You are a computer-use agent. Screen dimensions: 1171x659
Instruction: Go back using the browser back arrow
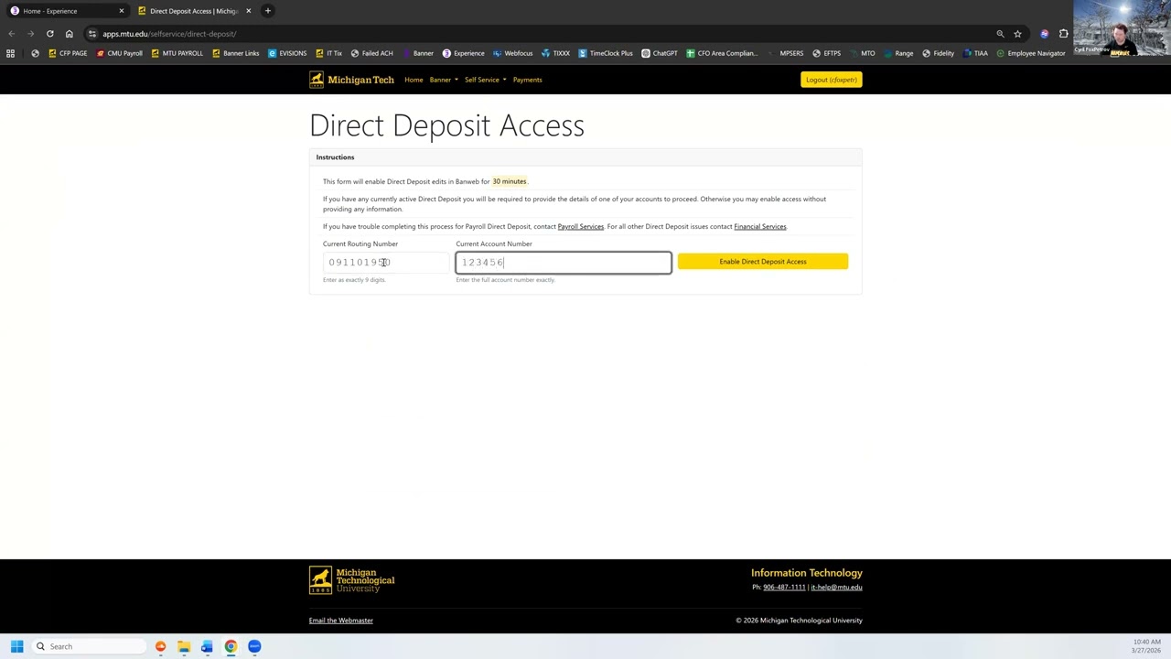tap(11, 34)
